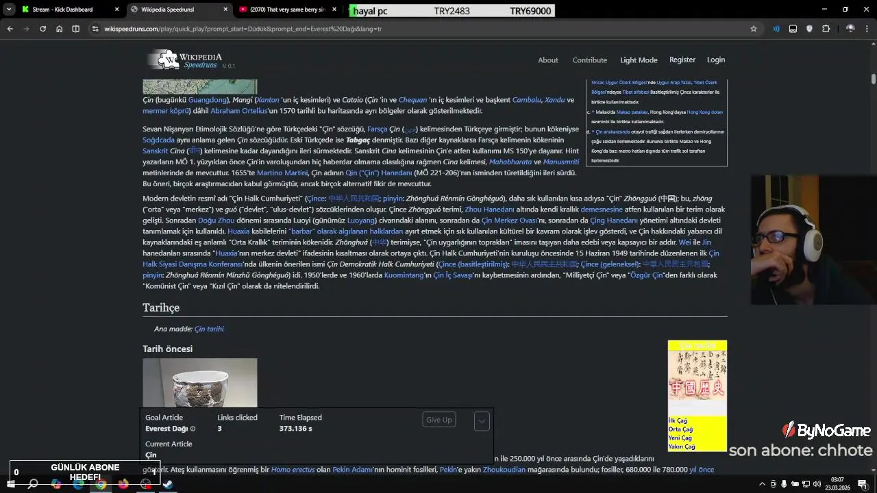Close the Kick Dashboard tab
This screenshot has height=493, width=877.
pos(116,10)
